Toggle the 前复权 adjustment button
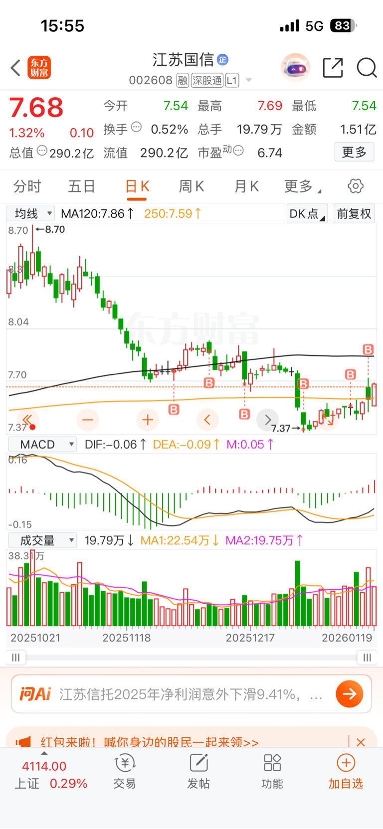This screenshot has width=383, height=829. (x=354, y=214)
